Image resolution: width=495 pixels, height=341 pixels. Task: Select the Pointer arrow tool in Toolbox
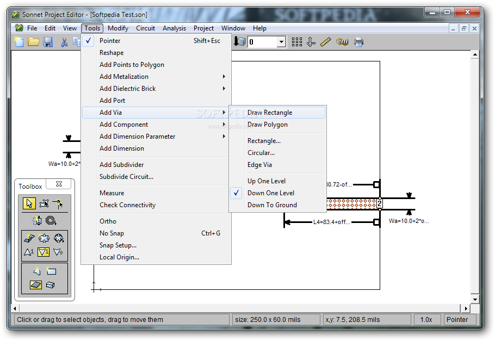coord(29,203)
